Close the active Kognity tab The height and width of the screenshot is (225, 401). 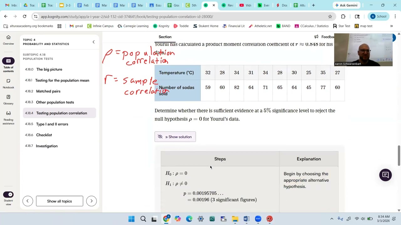pos(214,5)
